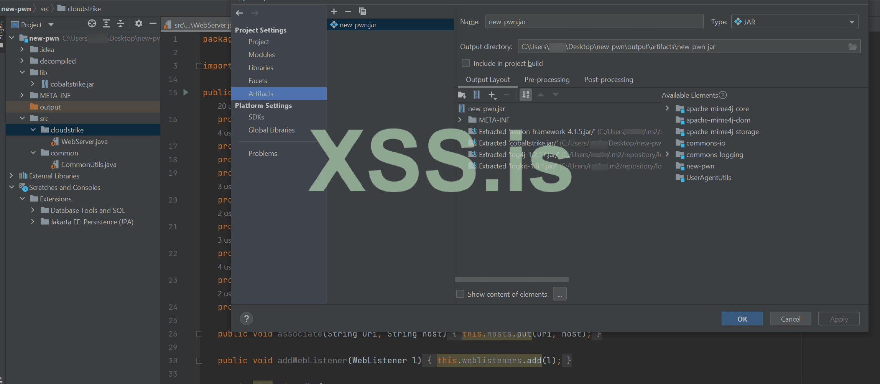This screenshot has height=384, width=880.
Task: Expand the decompiled folder
Action: coord(22,61)
